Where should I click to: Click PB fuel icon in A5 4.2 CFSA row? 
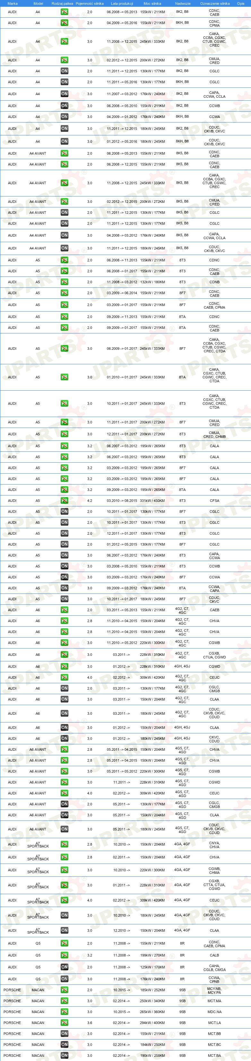[x=65, y=500]
